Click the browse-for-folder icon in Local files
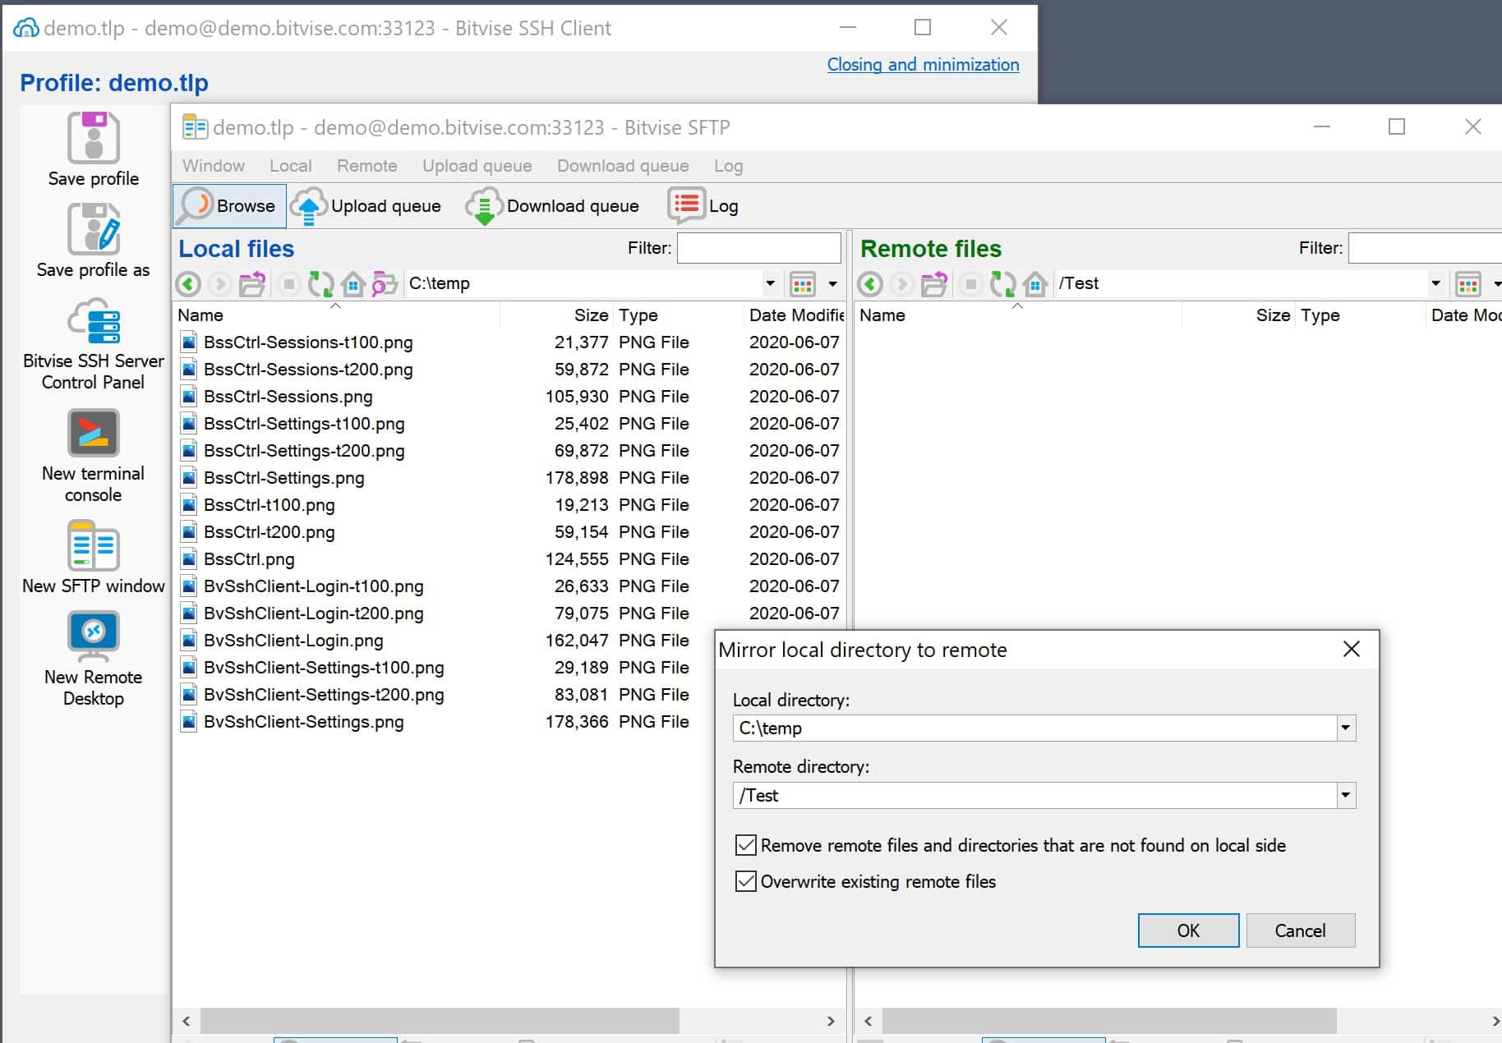This screenshot has width=1502, height=1043. point(385,284)
